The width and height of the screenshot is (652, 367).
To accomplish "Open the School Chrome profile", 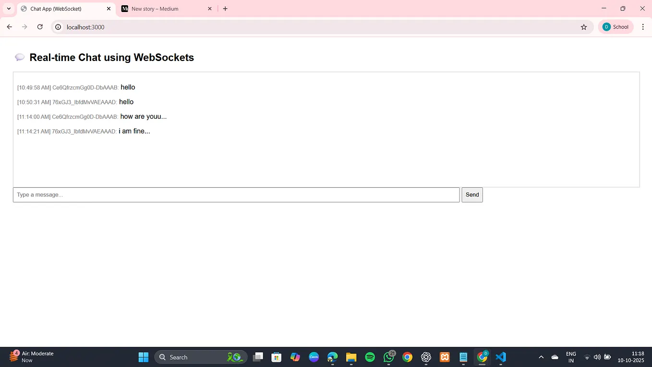I will (616, 27).
